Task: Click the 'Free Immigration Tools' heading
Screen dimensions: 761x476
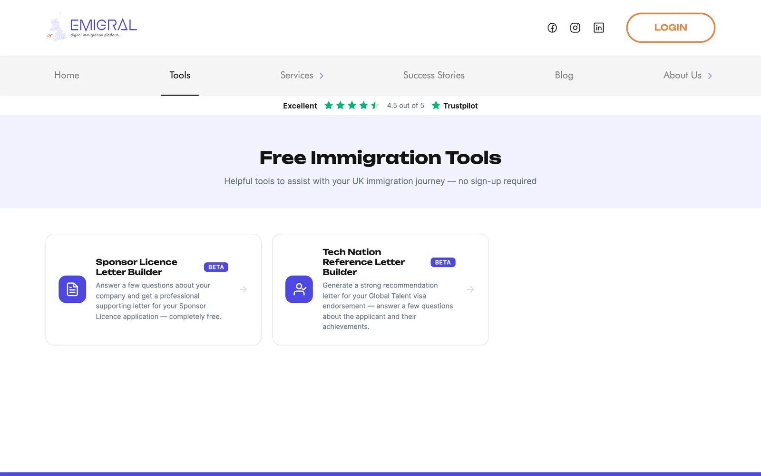Action: (380, 158)
